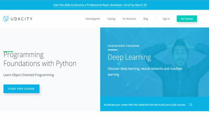Click Sign In
Viewport: 209px width, 119px height.
(x=166, y=19)
